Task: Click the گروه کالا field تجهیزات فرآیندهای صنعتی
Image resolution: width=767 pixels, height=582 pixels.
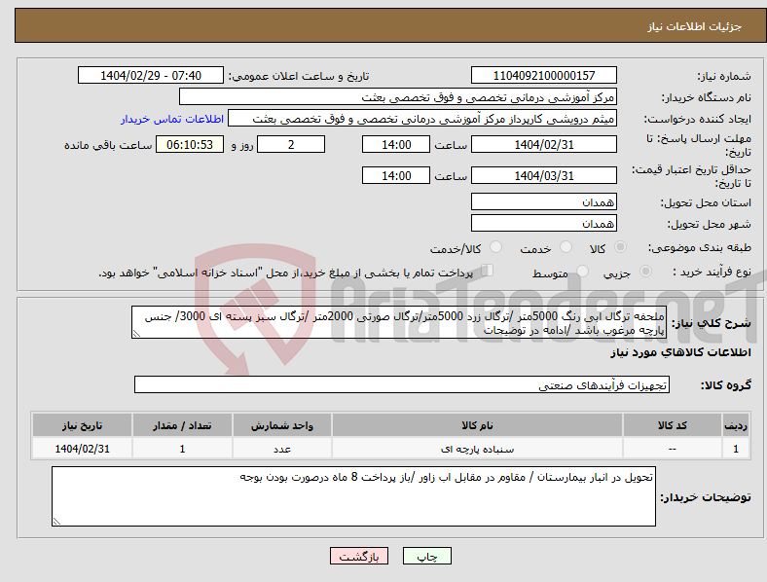Action: pyautogui.click(x=402, y=384)
